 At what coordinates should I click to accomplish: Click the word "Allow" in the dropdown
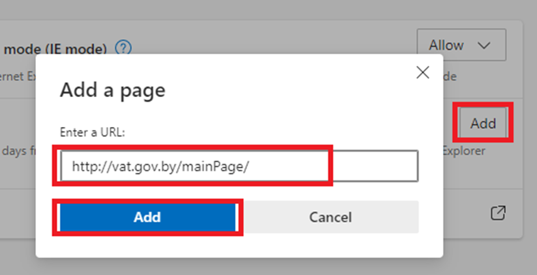pyautogui.click(x=446, y=46)
